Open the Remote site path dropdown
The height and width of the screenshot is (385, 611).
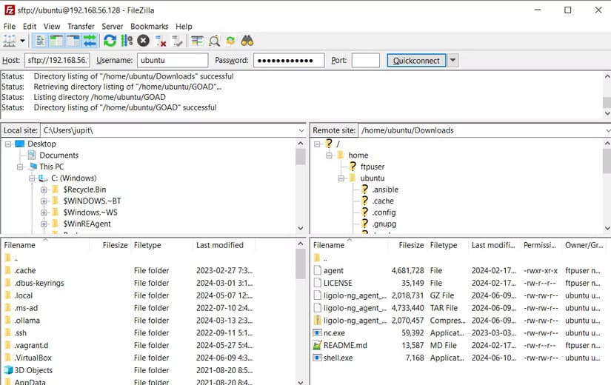click(x=606, y=130)
